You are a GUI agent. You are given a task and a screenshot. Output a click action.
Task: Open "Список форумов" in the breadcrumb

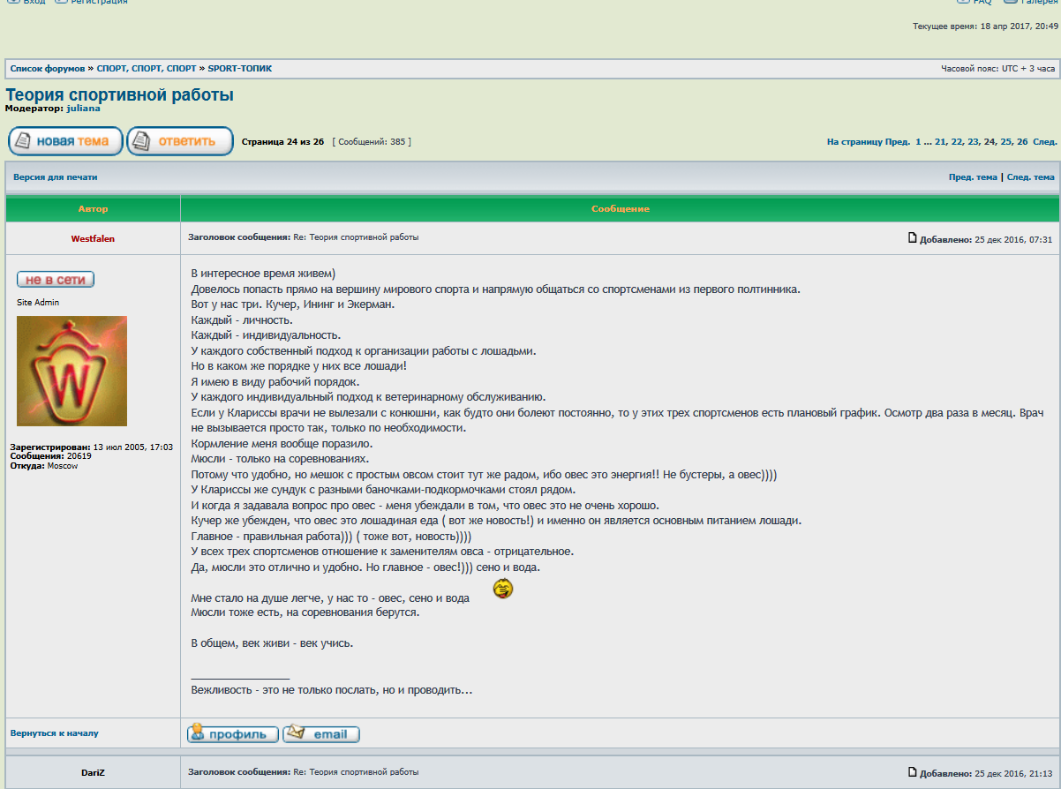pos(48,69)
